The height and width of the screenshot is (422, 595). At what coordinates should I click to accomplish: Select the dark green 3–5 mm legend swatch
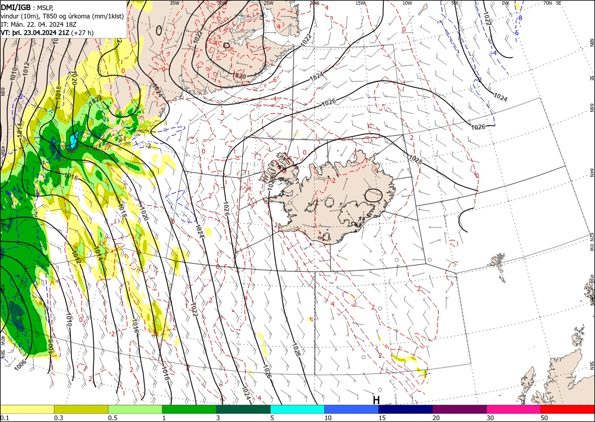tap(243, 410)
